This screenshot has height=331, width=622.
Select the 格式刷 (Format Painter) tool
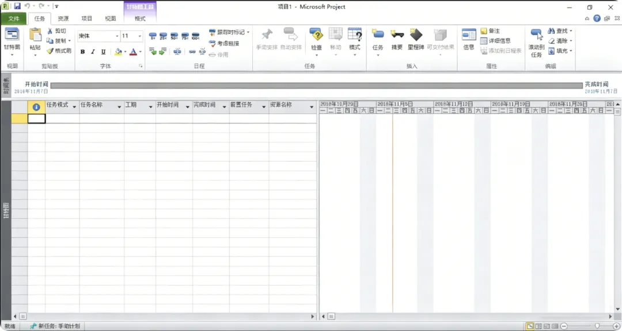[58, 51]
